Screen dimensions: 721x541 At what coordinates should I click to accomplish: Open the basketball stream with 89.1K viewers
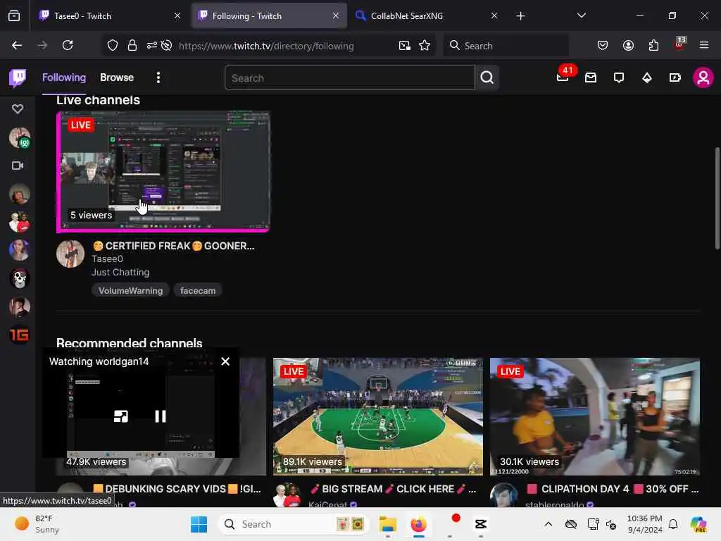tap(378, 416)
